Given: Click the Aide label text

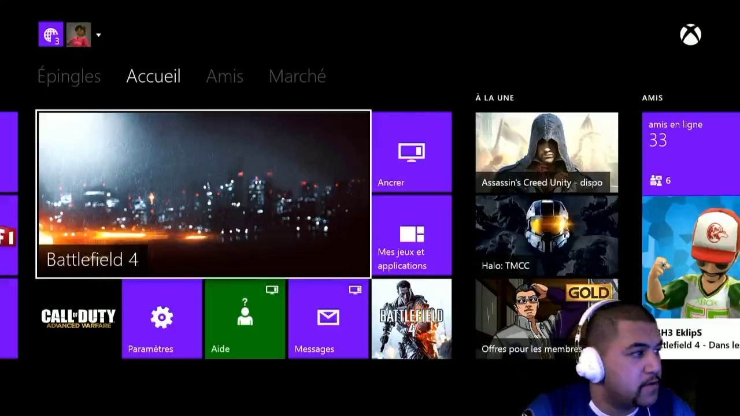Looking at the screenshot, I should 220,349.
